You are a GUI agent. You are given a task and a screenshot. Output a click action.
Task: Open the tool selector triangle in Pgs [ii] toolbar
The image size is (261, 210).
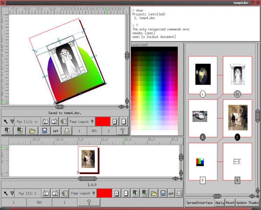tap(12, 121)
